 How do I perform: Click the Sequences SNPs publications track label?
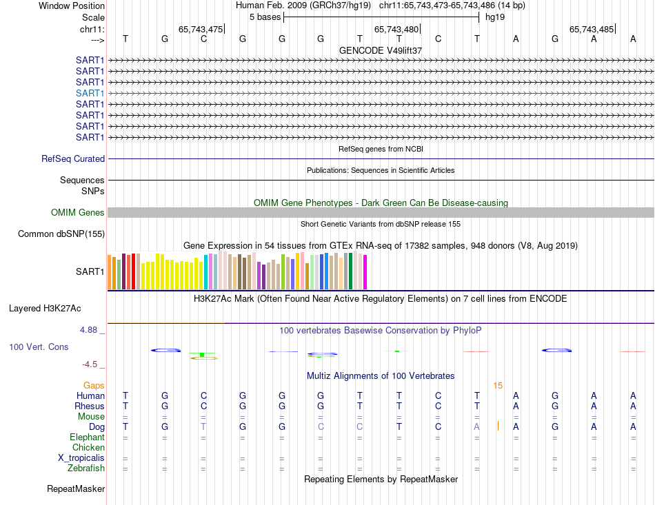[x=82, y=185]
